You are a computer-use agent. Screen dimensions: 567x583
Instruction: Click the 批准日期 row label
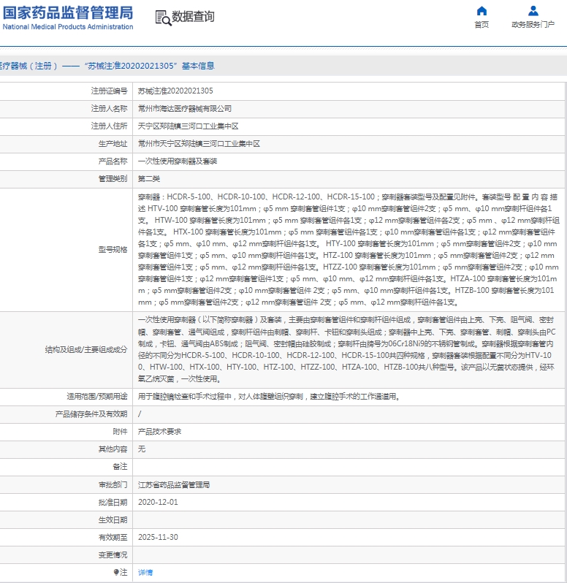(113, 503)
